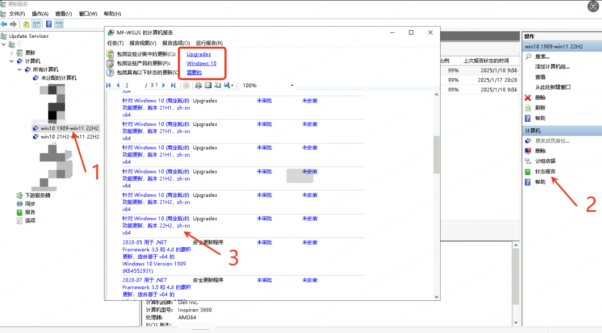The height and width of the screenshot is (333, 602).
Task: Select 报告 in the console tree
Action: [x=30, y=212]
